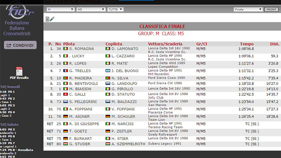
Task: Click the Copilota column header
Action: point(114,44)
